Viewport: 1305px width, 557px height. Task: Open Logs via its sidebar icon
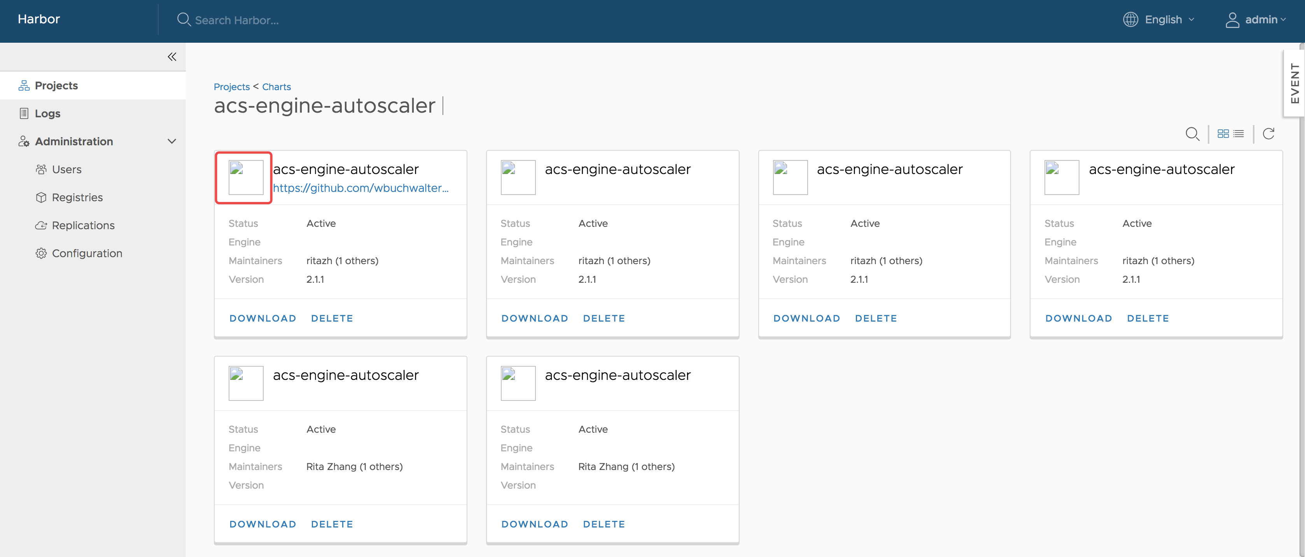coord(24,113)
